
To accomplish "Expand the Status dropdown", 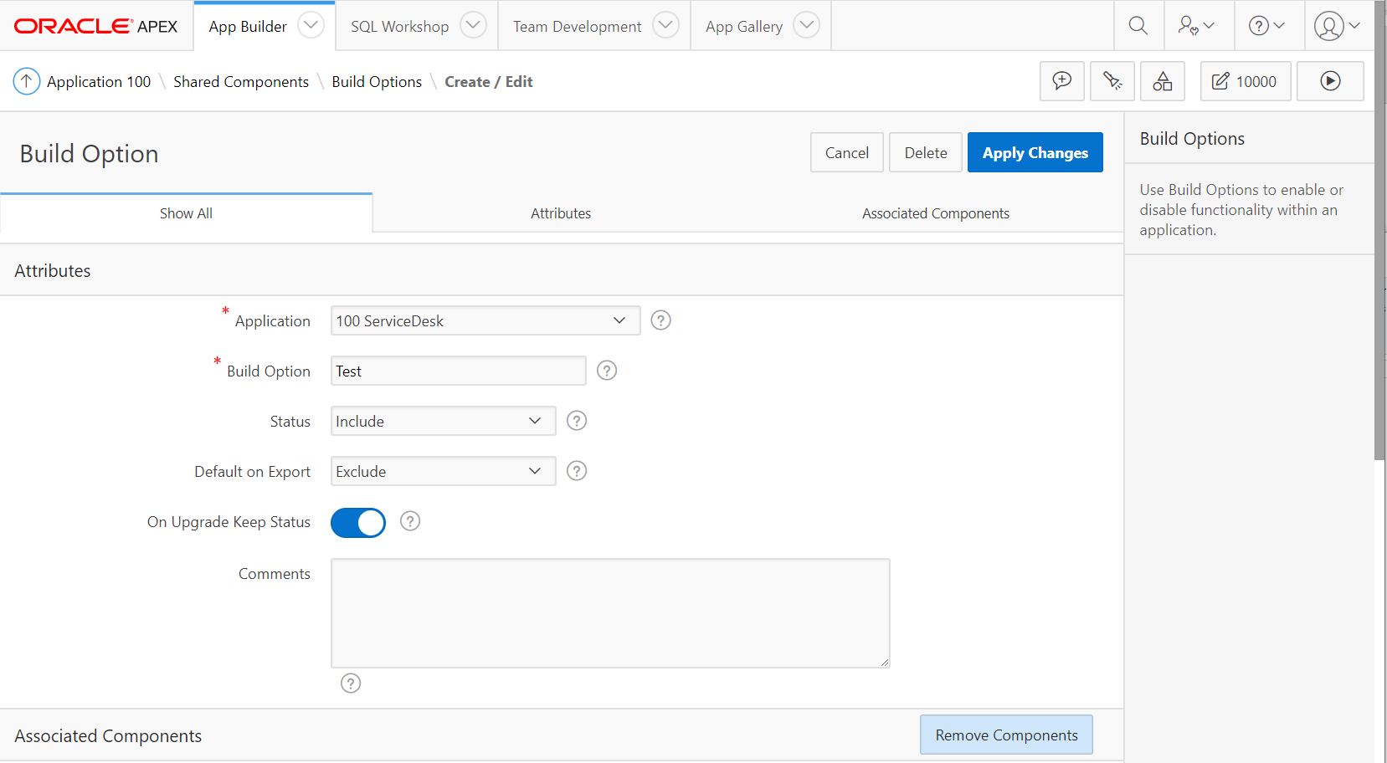I will [x=443, y=421].
